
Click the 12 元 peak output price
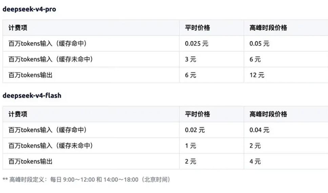pyautogui.click(x=257, y=75)
